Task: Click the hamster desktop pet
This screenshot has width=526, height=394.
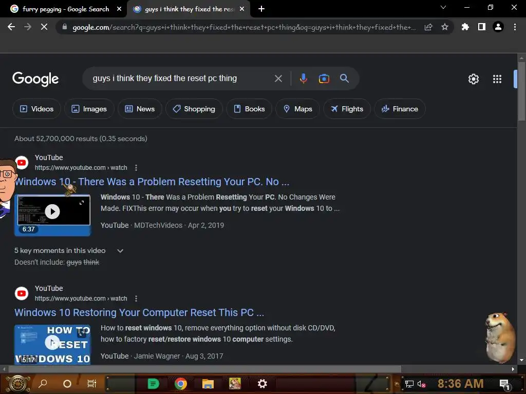Action: click(x=500, y=337)
